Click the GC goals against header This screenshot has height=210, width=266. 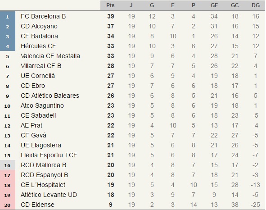coord(235,5)
